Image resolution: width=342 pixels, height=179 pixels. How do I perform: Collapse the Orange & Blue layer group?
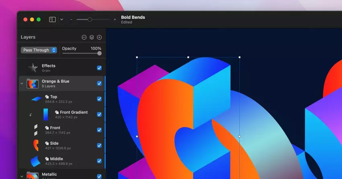(x=22, y=84)
